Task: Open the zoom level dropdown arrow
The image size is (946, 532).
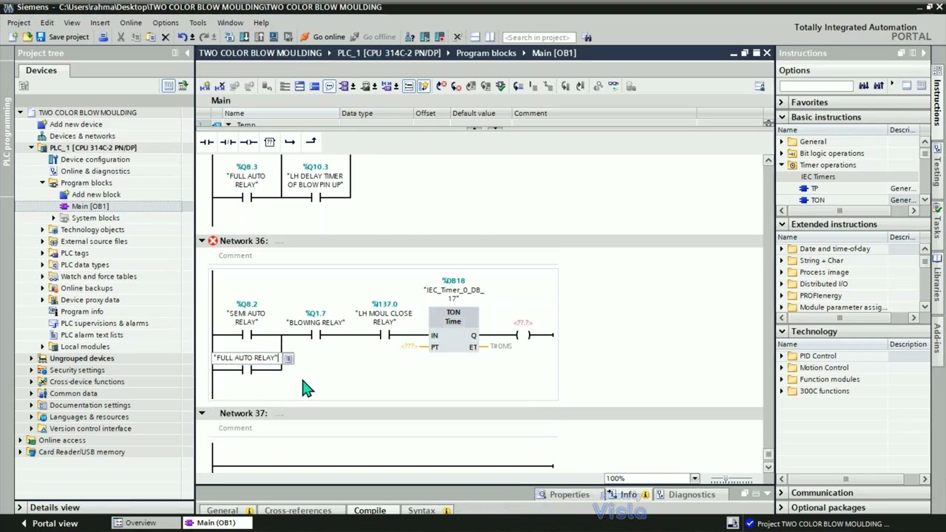Action: (694, 479)
